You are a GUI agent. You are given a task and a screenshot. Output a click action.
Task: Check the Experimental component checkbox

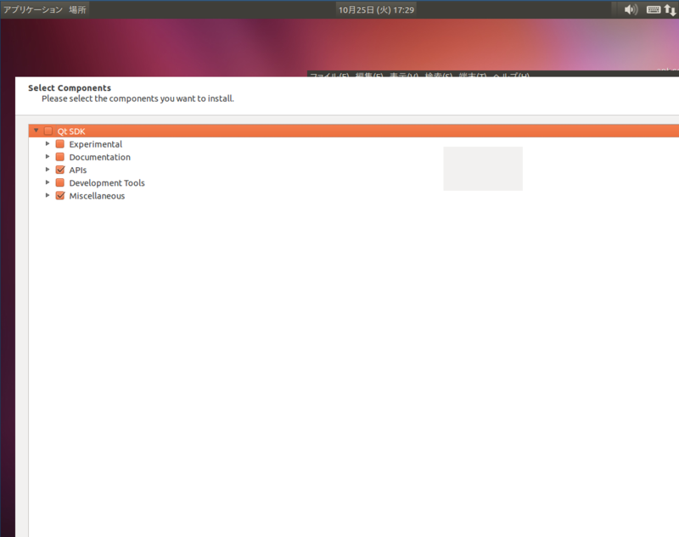(x=60, y=143)
